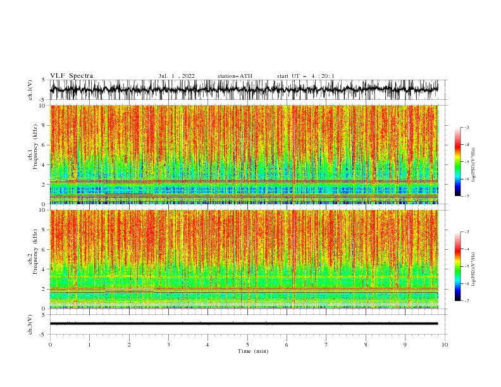Click time axis tick label "2"
501x387 pixels.
tap(129, 345)
